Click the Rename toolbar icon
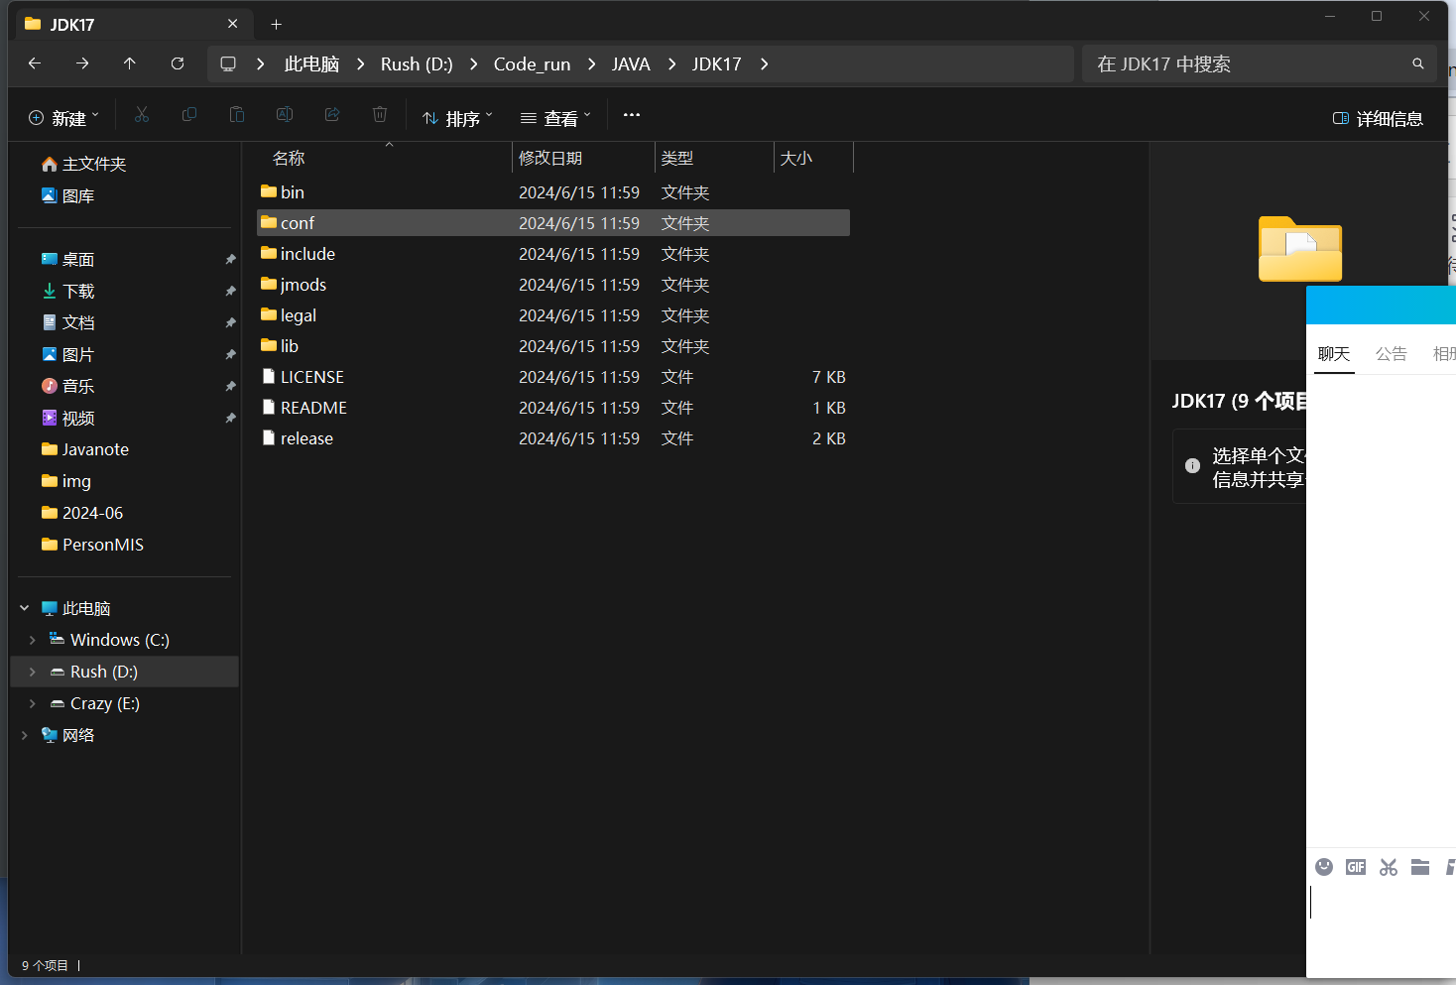This screenshot has height=985, width=1456. (x=285, y=115)
